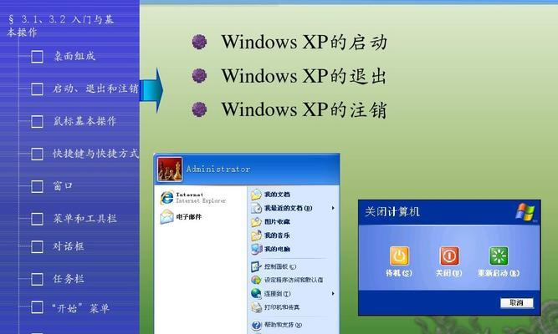Open Internet Explorer icon in Start menu
The image size is (558, 334).
click(166, 198)
